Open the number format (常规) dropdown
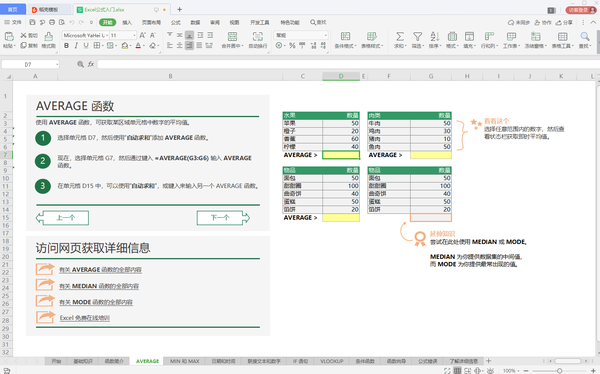The width and height of the screenshot is (600, 374). (325, 35)
